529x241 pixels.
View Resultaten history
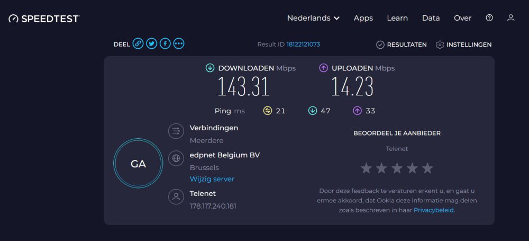[x=402, y=45]
